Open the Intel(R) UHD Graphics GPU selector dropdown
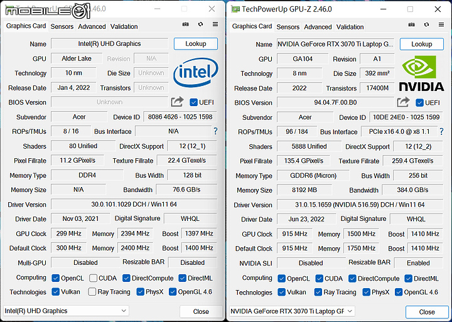The image size is (452, 322). pos(66,311)
